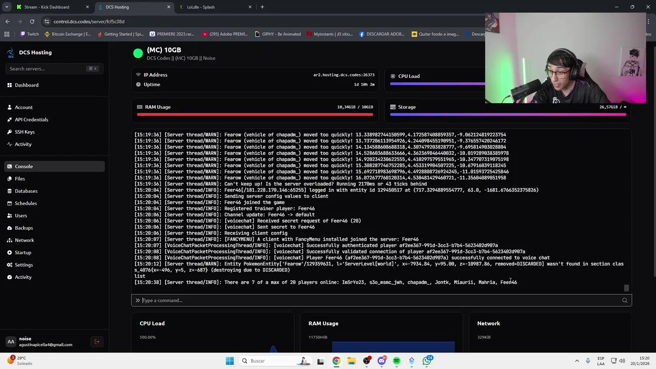Click the browser back button

tap(7, 22)
